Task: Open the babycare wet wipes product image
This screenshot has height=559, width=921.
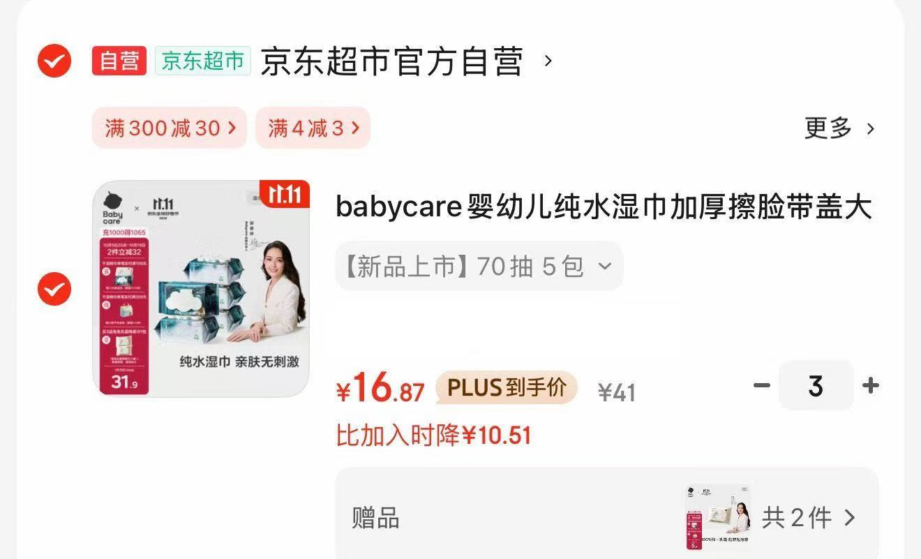Action: point(201,289)
